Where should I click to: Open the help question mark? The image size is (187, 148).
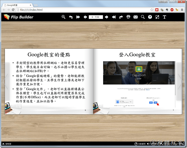150,17
